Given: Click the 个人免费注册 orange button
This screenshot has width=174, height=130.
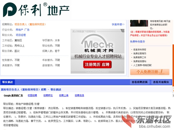Looking at the screenshot, I should [x=150, y=72].
